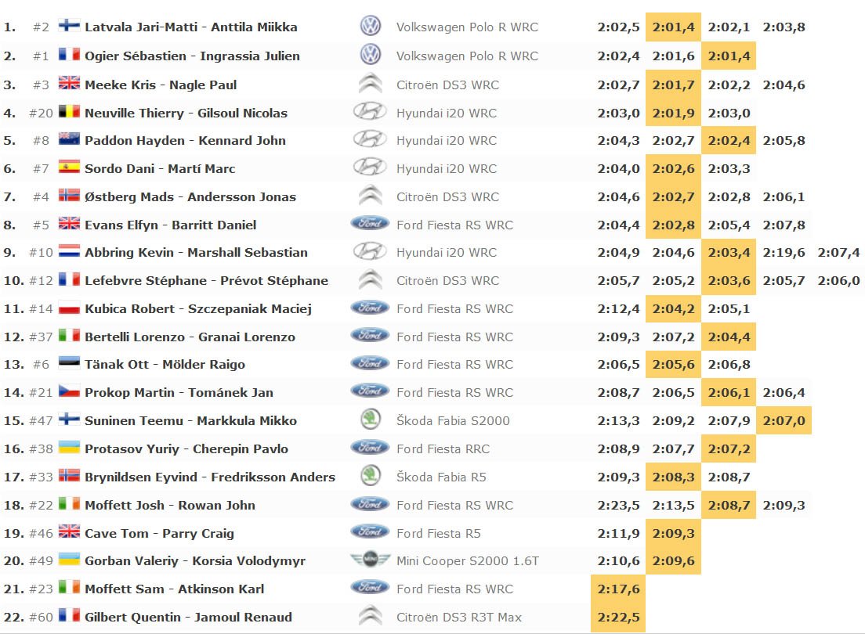Click the Netherlands flag beside Abbring Kevin
865x634 pixels.
[x=69, y=251]
